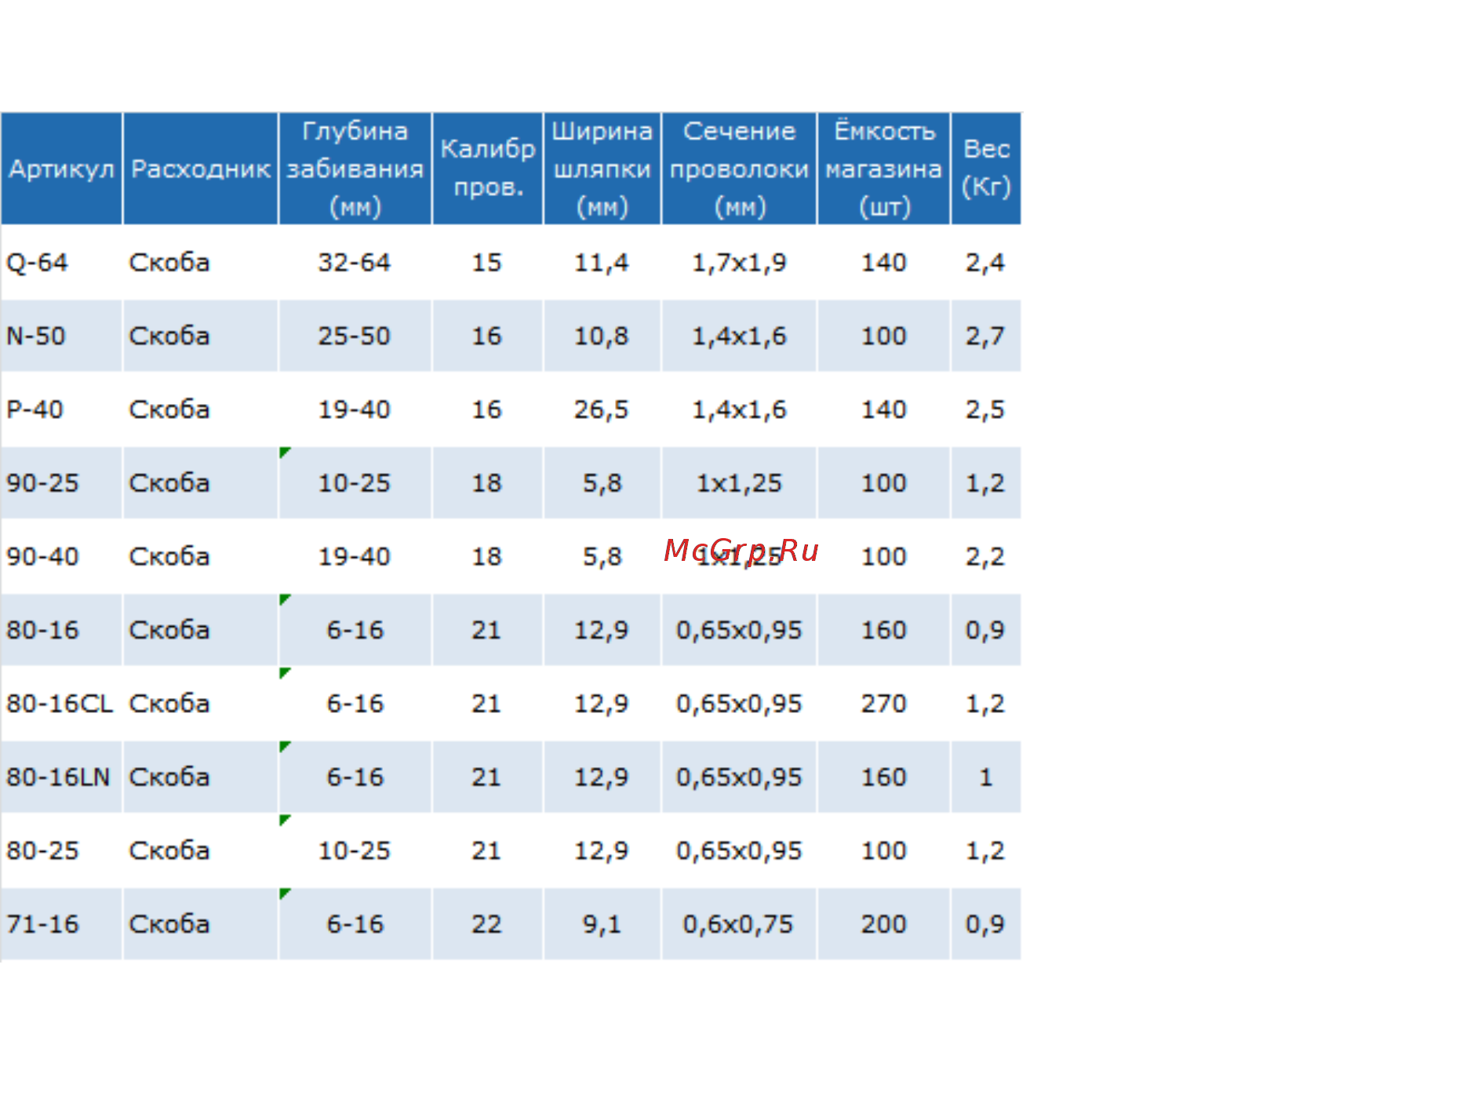The image size is (1474, 1099).
Task: Select the 80-16 article cell
Action: 61,630
